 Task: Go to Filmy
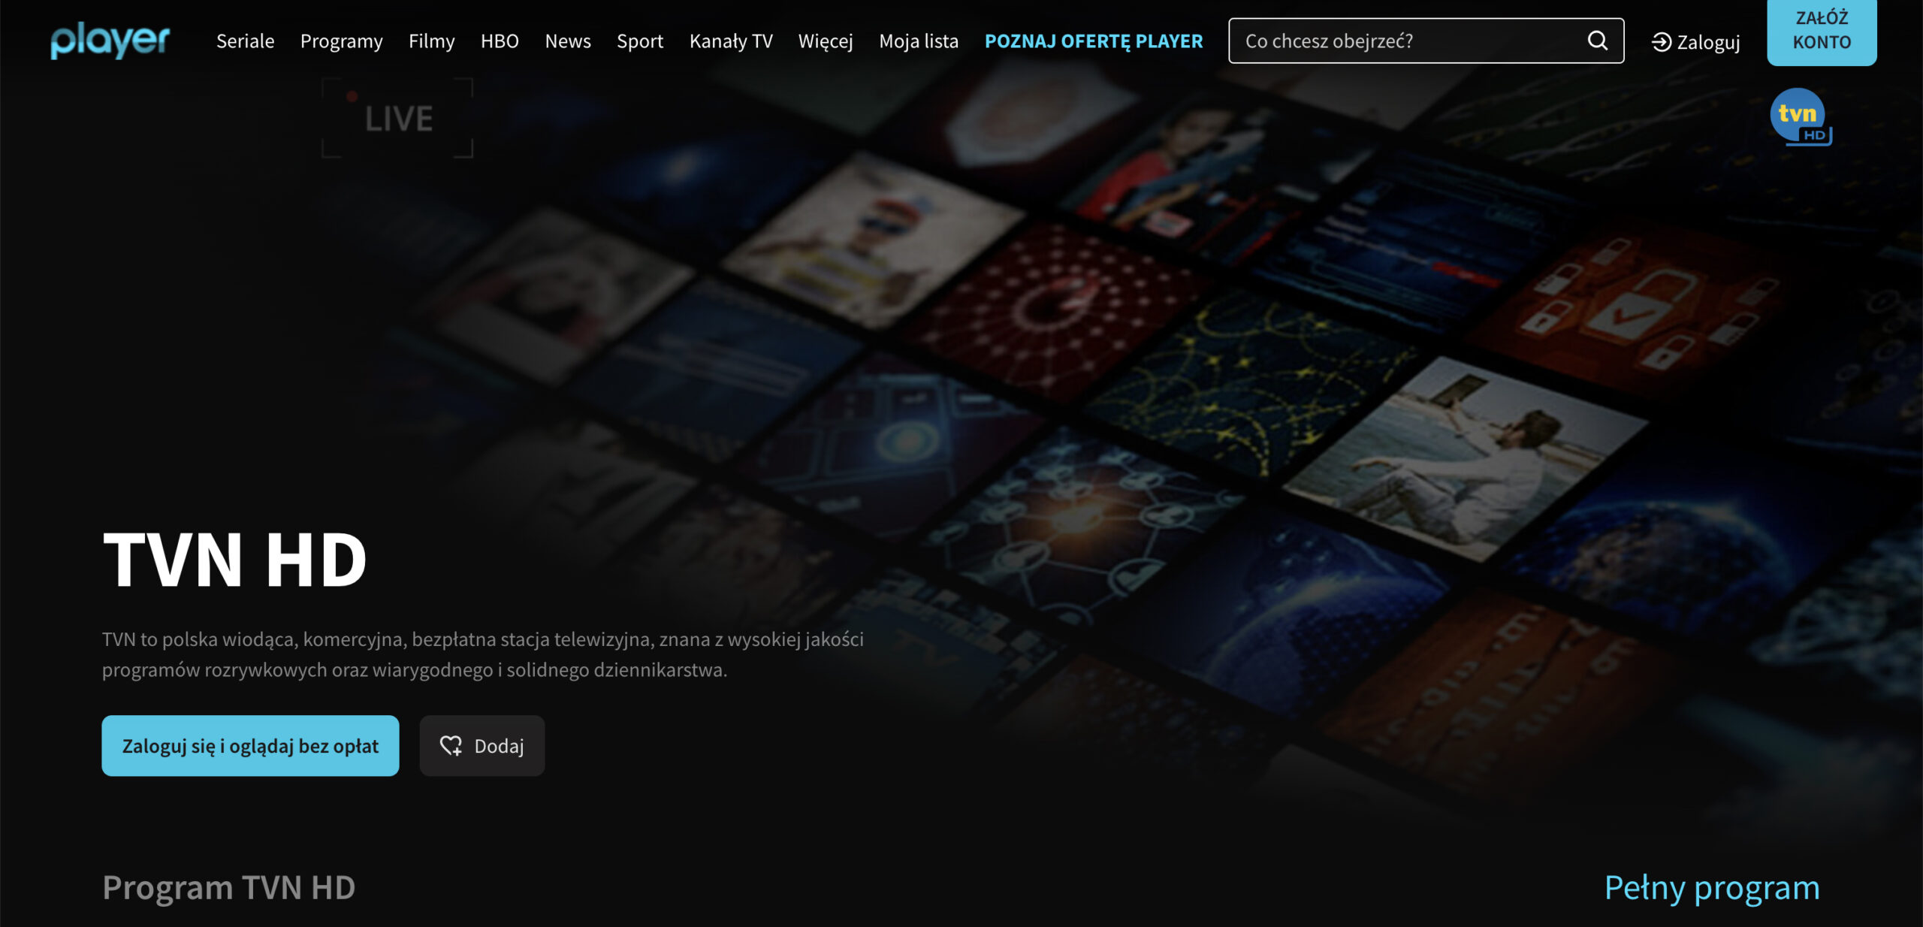point(431,41)
